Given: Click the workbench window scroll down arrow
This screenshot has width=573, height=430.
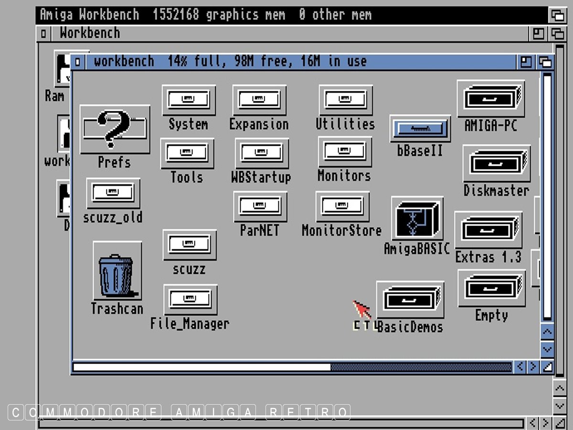Looking at the screenshot, I should [547, 349].
